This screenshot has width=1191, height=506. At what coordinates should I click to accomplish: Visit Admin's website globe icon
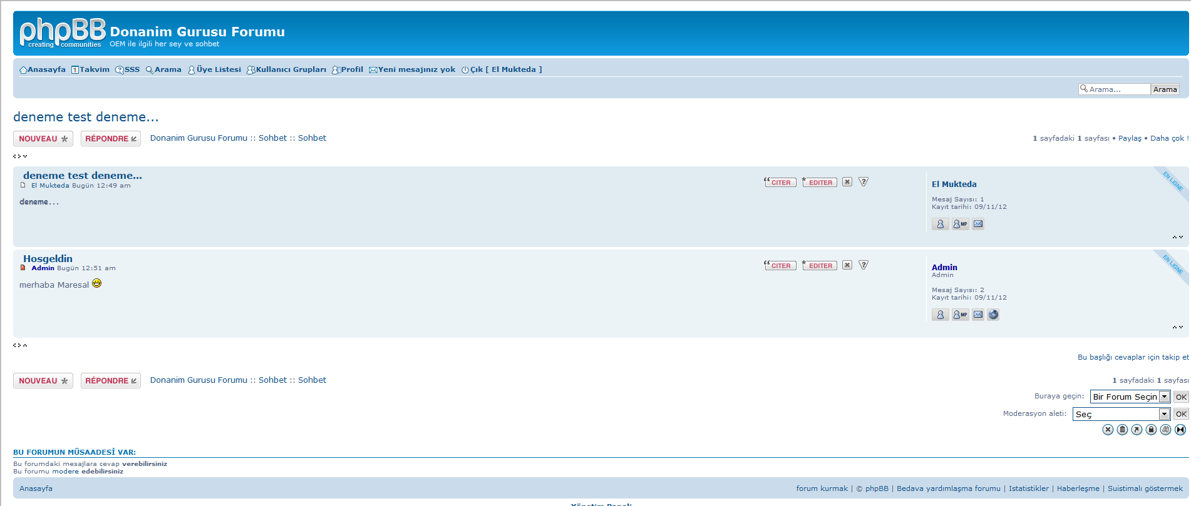point(993,315)
